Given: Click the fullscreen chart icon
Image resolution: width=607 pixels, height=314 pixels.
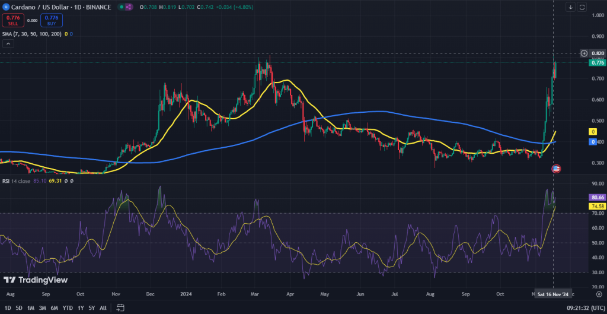Looking at the screenshot, I should pyautogui.click(x=582, y=7).
